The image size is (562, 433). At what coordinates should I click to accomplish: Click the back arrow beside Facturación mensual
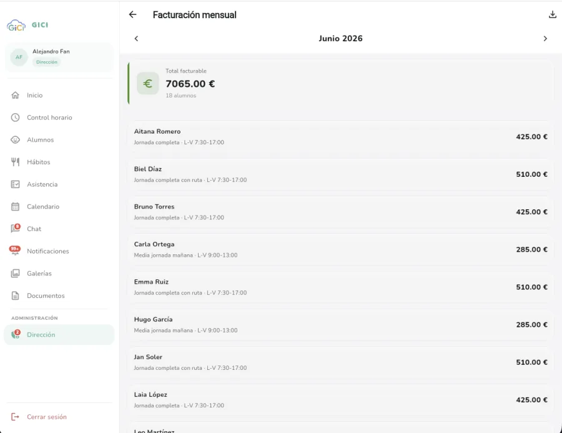(x=132, y=14)
